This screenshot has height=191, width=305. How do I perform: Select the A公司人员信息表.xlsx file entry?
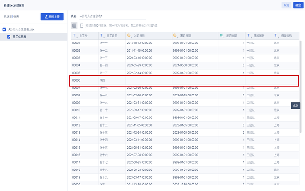click(x=21, y=29)
